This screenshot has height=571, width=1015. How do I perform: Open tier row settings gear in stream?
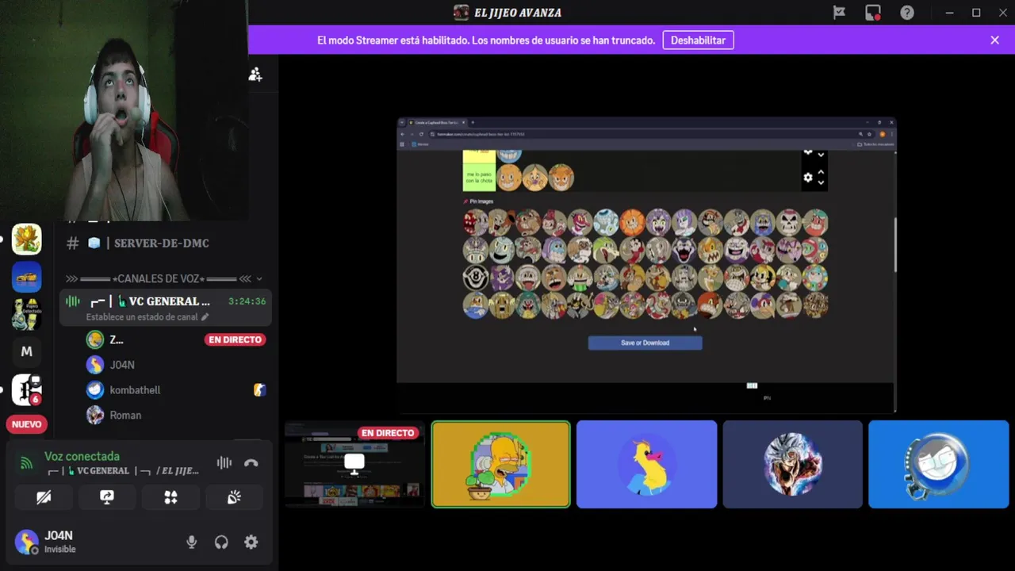pyautogui.click(x=808, y=178)
